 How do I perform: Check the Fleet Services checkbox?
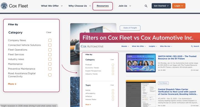click(50, 54)
